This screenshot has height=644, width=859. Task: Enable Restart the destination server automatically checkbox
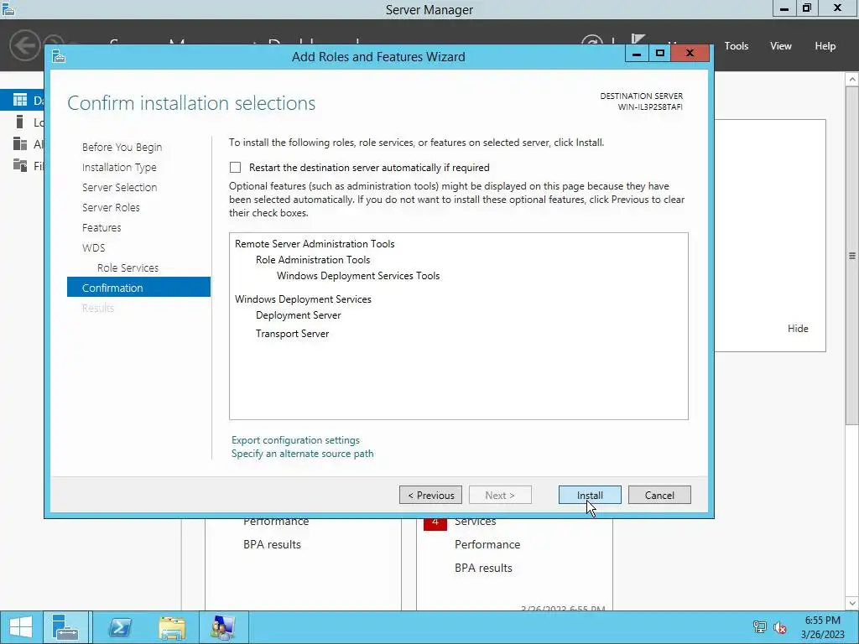pos(235,168)
